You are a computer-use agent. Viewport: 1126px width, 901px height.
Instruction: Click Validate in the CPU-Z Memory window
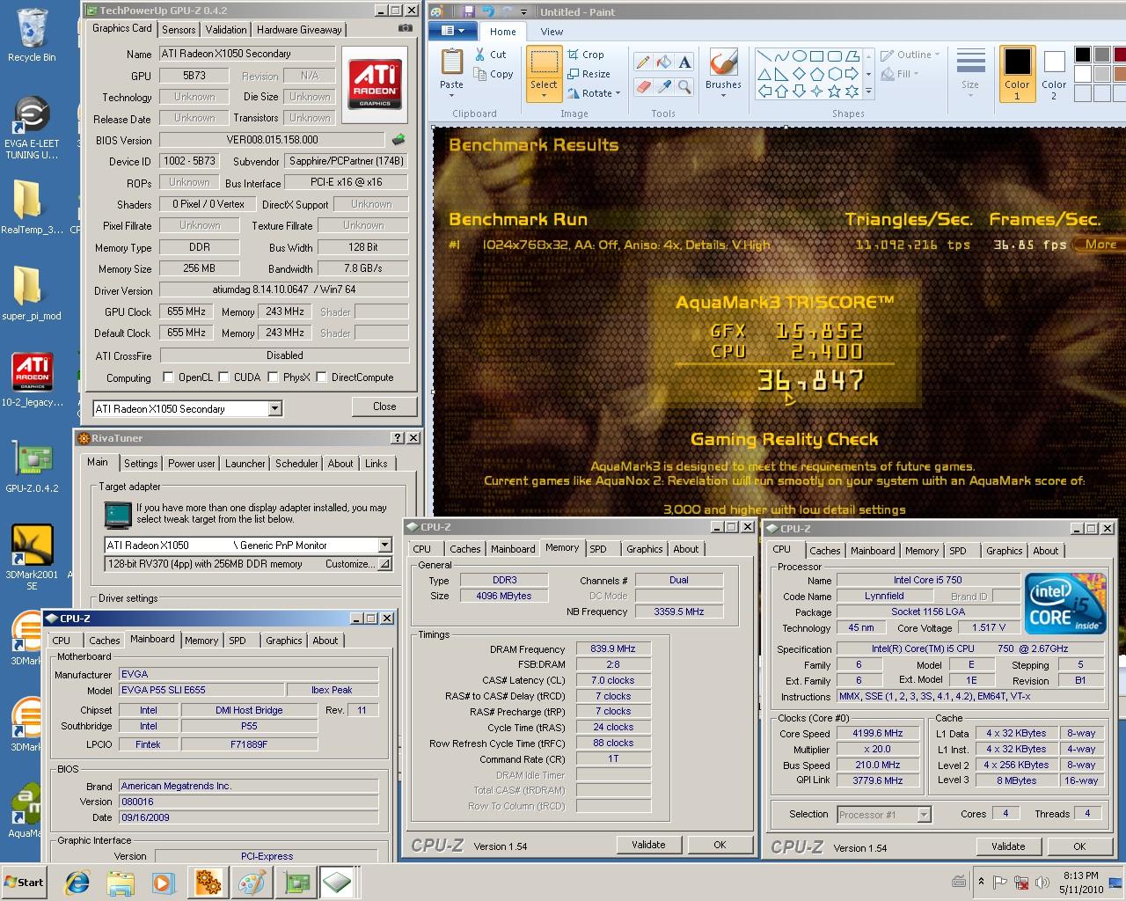(x=648, y=845)
